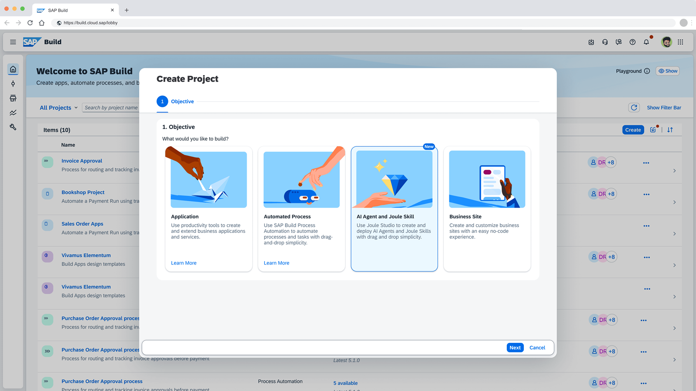Open more options for Bookshop Project
Image resolution: width=696 pixels, height=391 pixels.
[646, 194]
